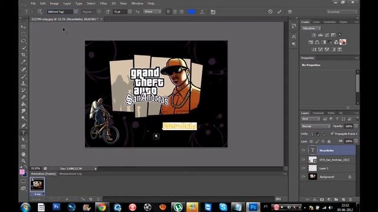
Task: Select the Rectangular Marquee tool
Action: pyautogui.click(x=23, y=34)
